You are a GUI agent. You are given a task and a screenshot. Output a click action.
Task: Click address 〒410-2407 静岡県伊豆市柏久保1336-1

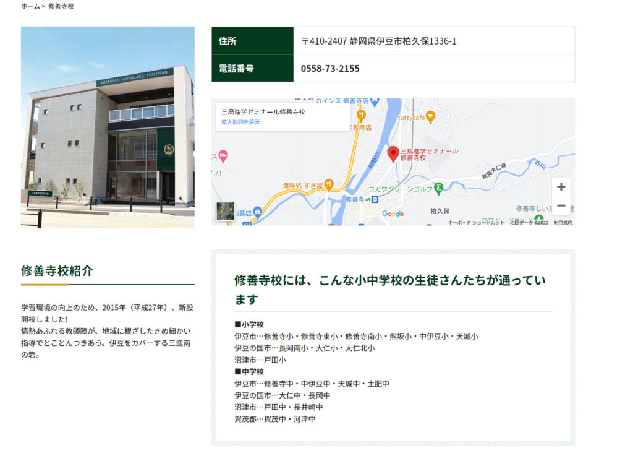[x=379, y=41]
